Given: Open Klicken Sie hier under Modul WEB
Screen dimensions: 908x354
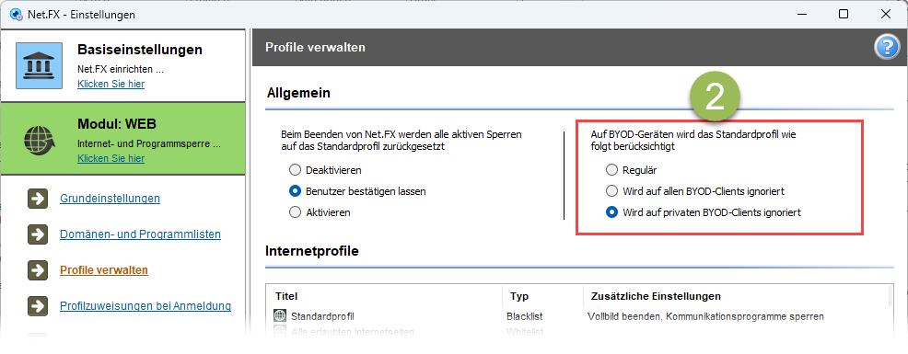Looking at the screenshot, I should (x=111, y=158).
